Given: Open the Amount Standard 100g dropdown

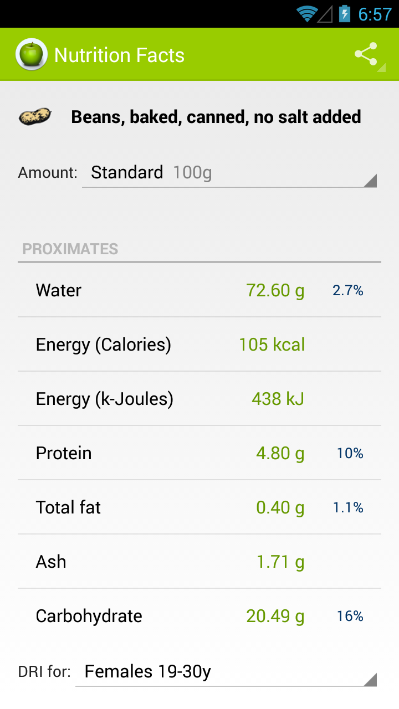Looking at the screenshot, I should 229,173.
